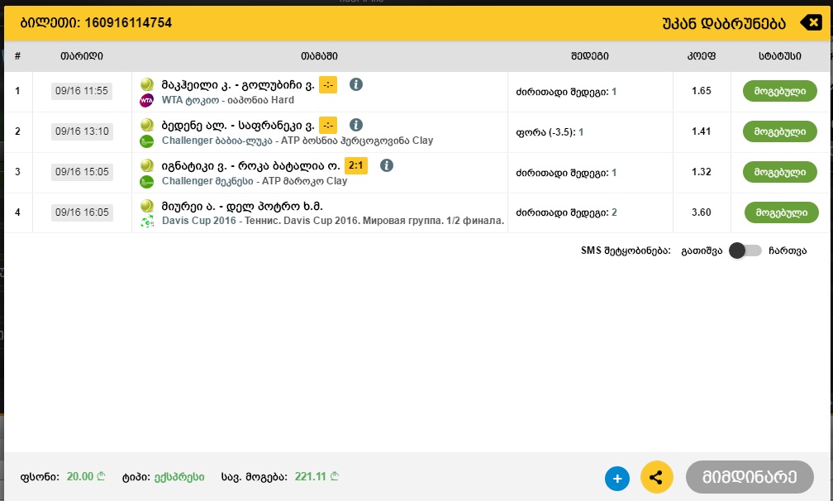833x501 pixels.
Task: Click the WTA tournament logo icon
Action: [x=146, y=100]
